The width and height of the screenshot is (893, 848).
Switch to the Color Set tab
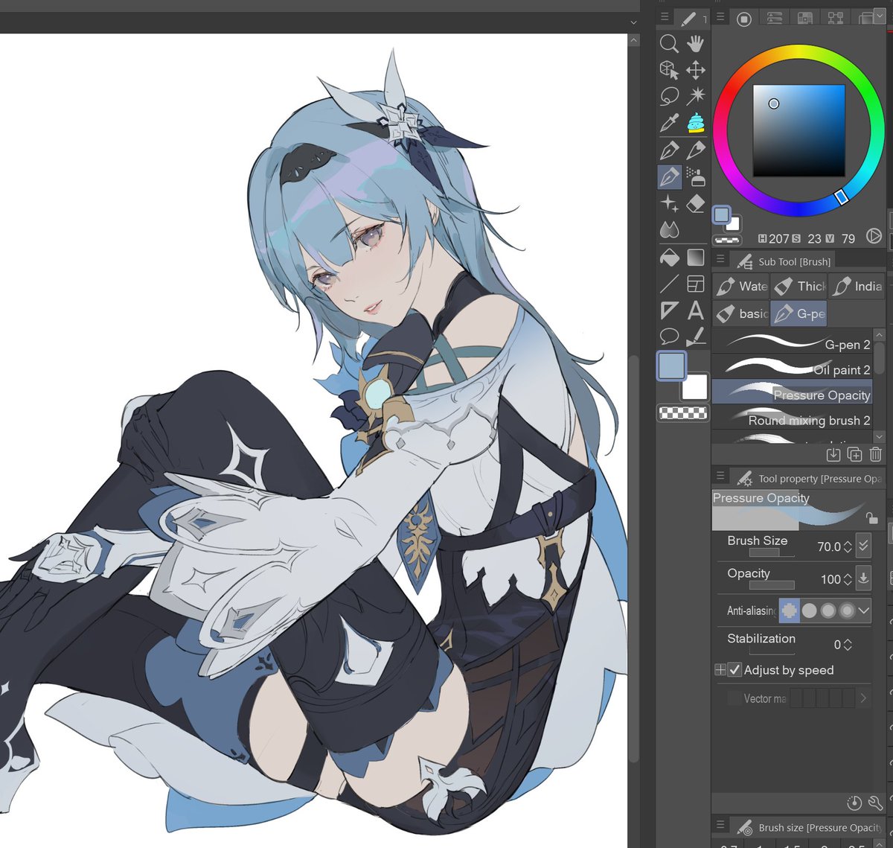point(804,19)
